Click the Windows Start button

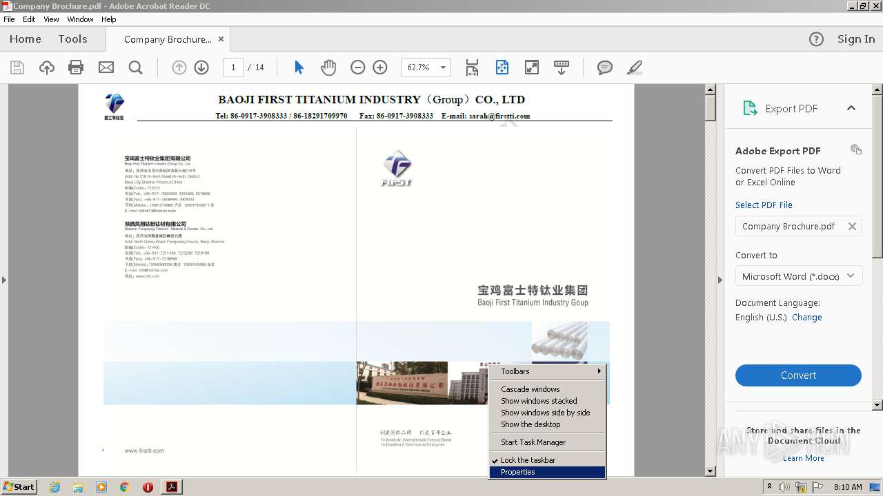point(19,487)
